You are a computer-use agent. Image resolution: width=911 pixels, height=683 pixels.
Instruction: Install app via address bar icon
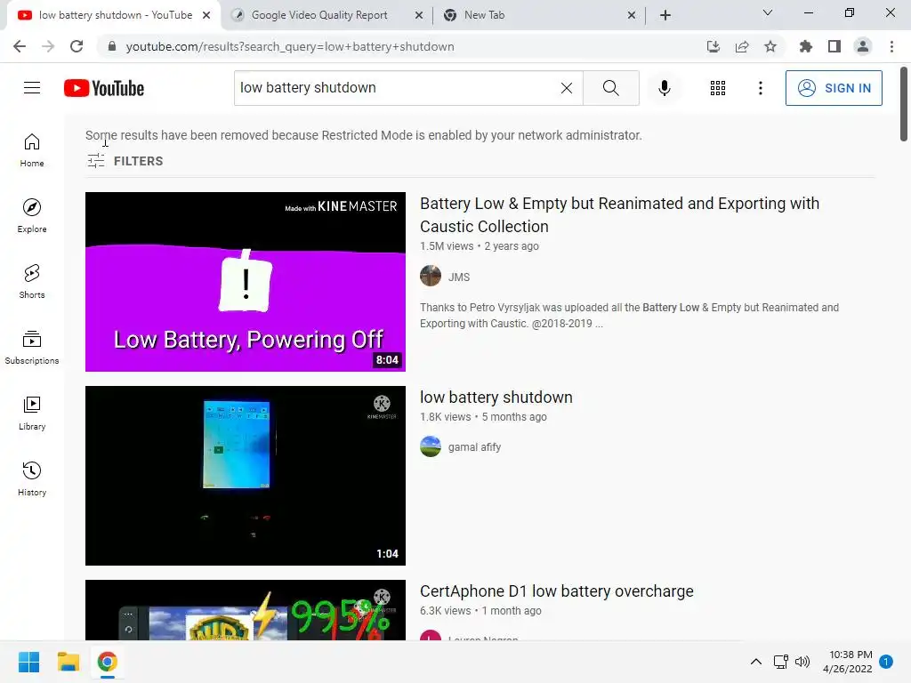point(713,46)
